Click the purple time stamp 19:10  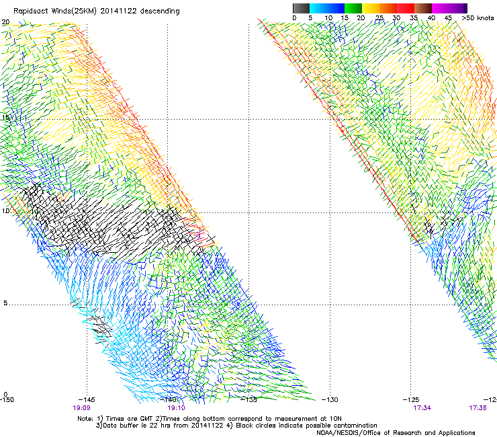[x=176, y=408]
